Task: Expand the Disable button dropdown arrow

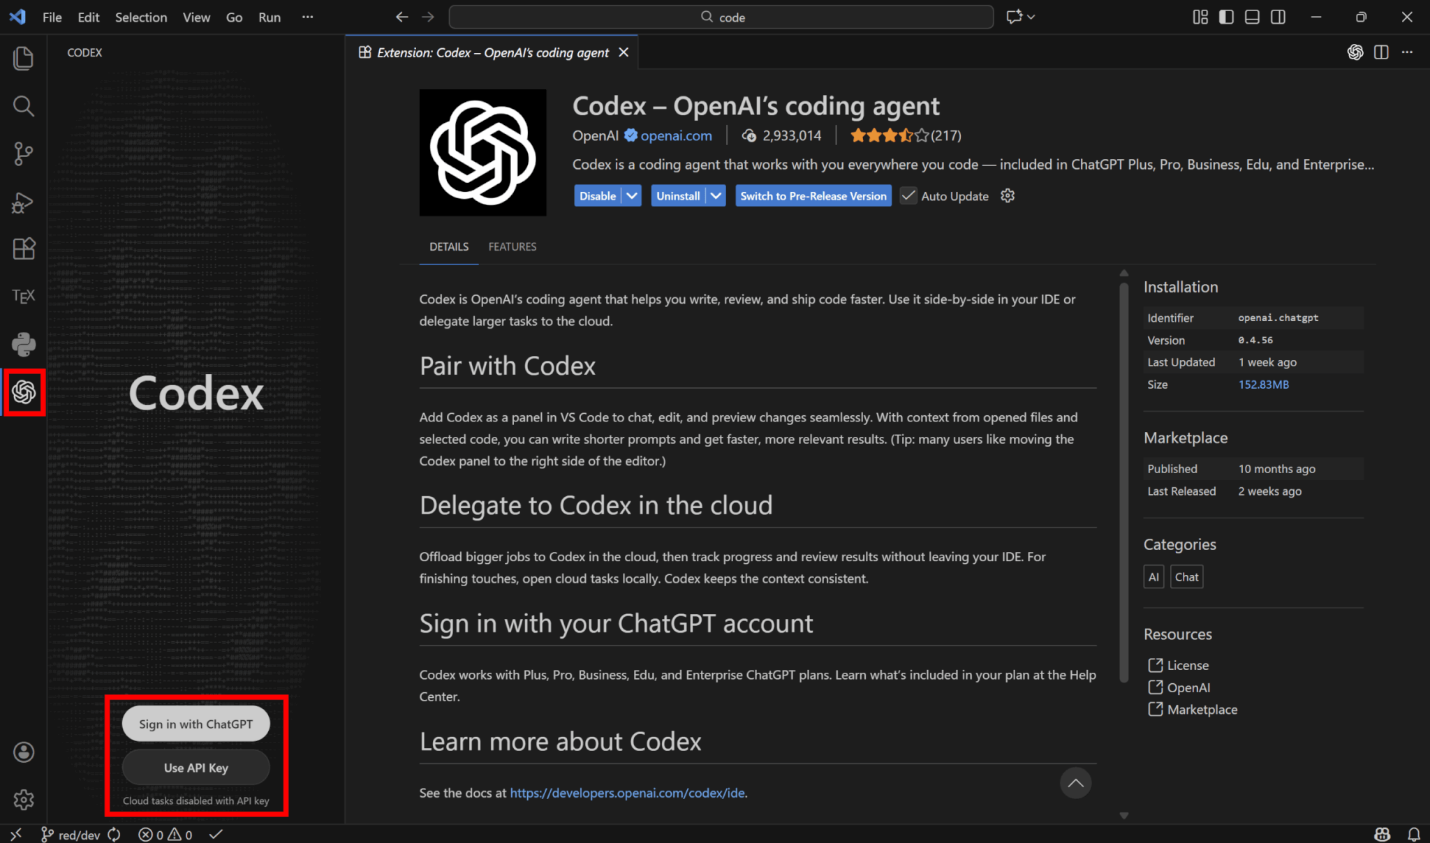Action: pos(632,196)
